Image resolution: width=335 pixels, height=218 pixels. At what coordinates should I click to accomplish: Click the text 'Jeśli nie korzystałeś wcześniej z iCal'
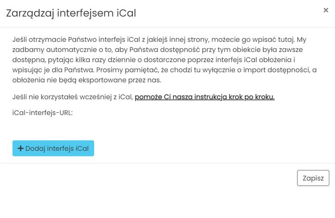click(x=72, y=97)
